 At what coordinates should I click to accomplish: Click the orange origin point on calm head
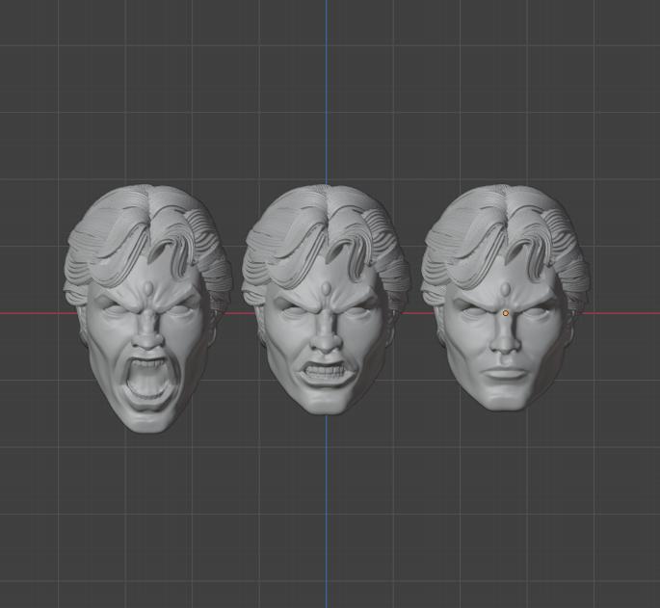click(x=506, y=313)
